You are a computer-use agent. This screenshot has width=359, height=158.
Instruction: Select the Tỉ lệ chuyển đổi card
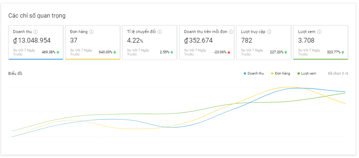click(x=150, y=42)
